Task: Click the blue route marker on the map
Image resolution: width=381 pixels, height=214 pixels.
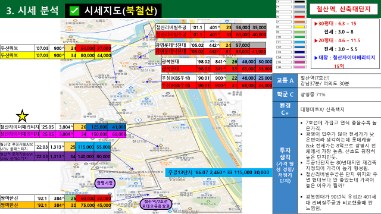Action: [138, 120]
